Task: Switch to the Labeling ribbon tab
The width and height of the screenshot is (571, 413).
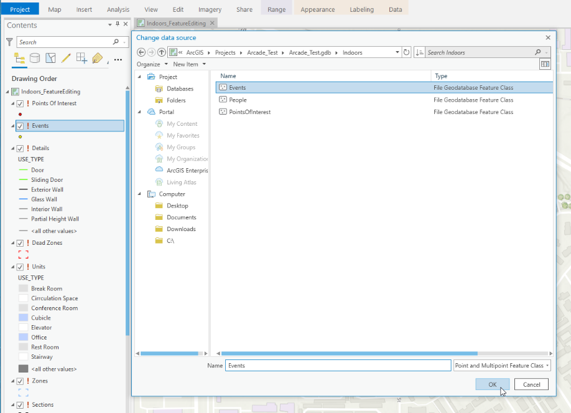Action: click(361, 9)
